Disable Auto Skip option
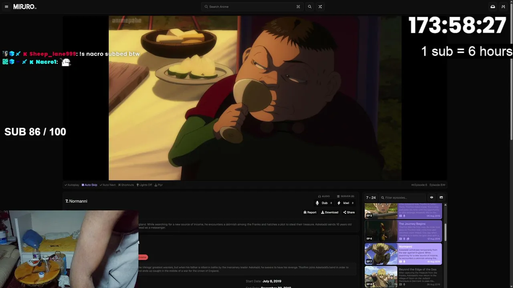 [x=89, y=185]
